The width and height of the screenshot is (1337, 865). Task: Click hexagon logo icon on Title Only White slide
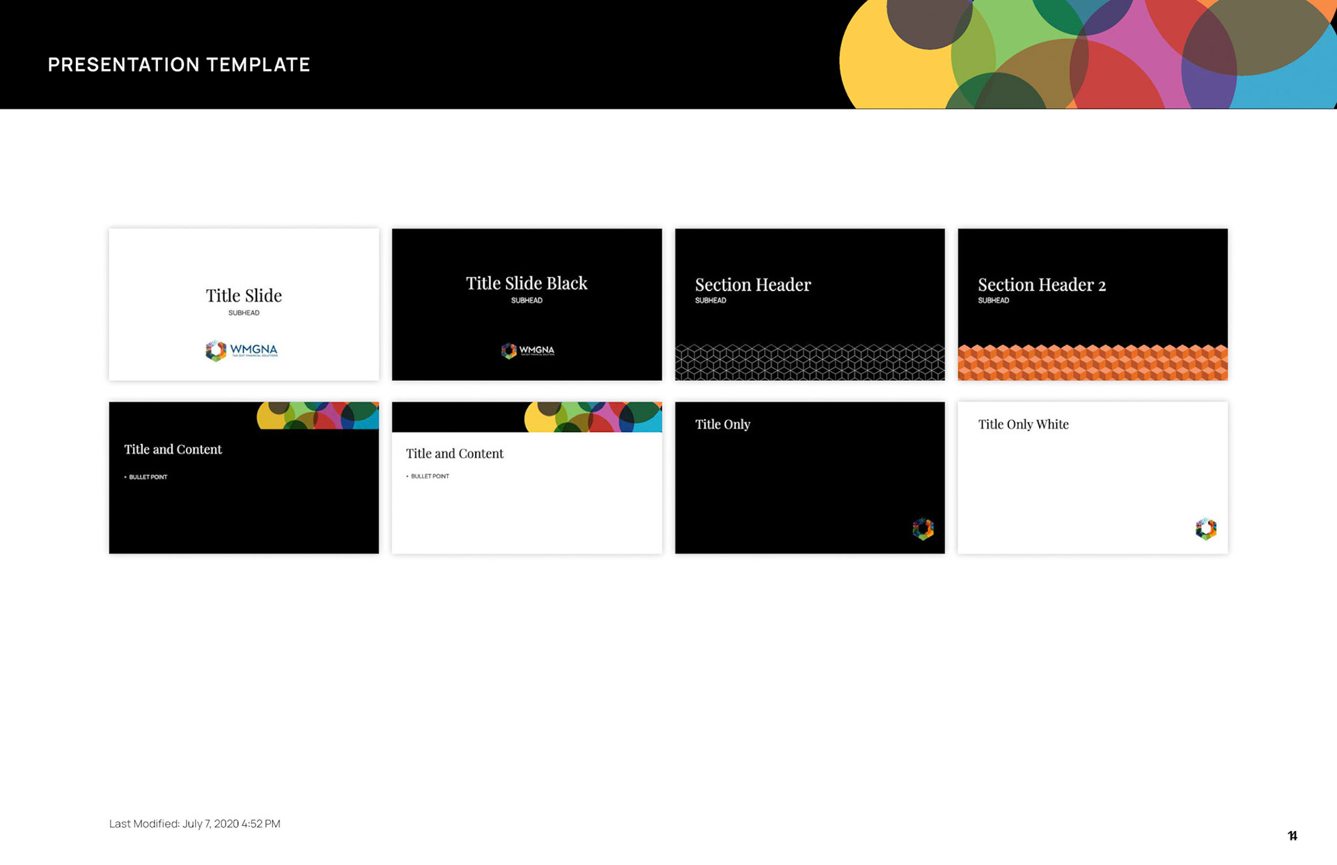[1205, 529]
